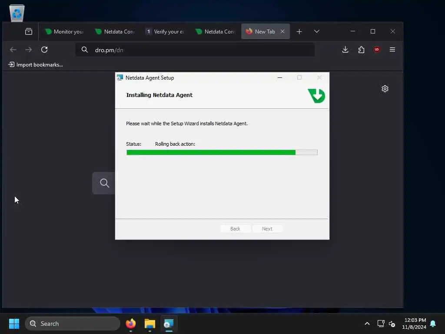Open File Explorer from the taskbar

pyautogui.click(x=149, y=324)
